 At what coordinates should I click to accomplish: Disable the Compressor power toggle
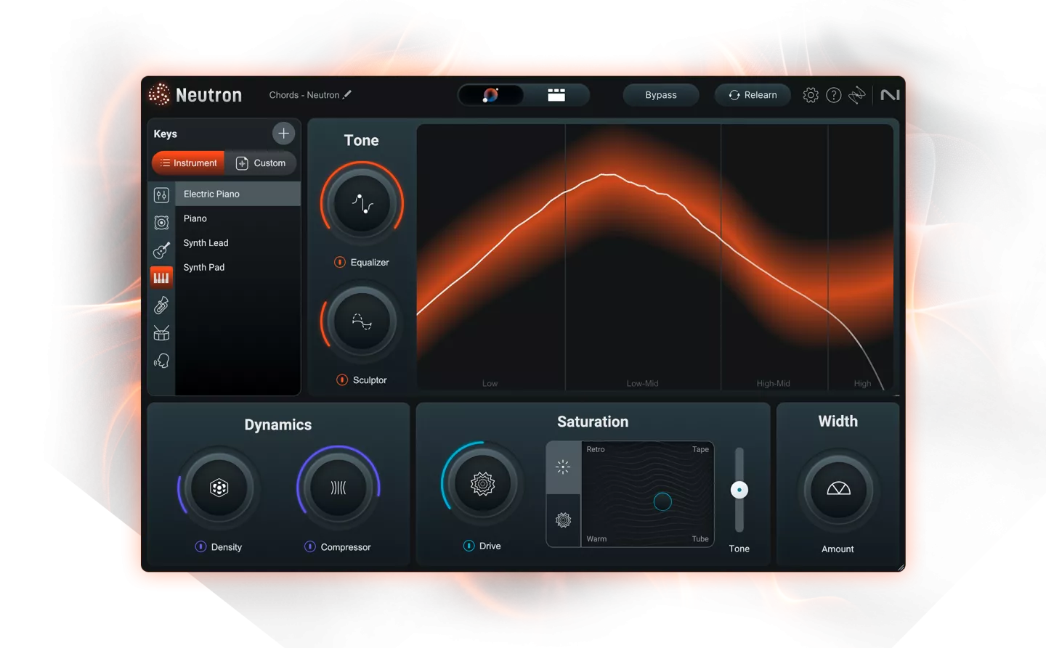point(310,546)
